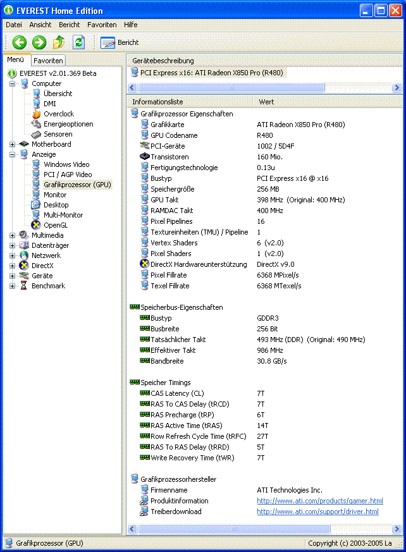Click the Gerätebeschreibung column header
Viewport: 406px width, 552px height.
pyautogui.click(x=264, y=61)
